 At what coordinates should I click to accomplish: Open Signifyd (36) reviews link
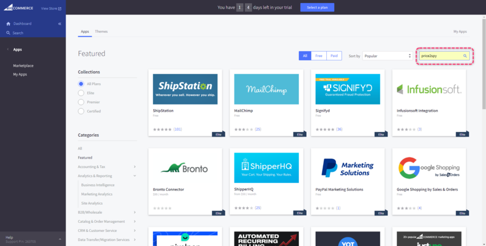pos(340,129)
